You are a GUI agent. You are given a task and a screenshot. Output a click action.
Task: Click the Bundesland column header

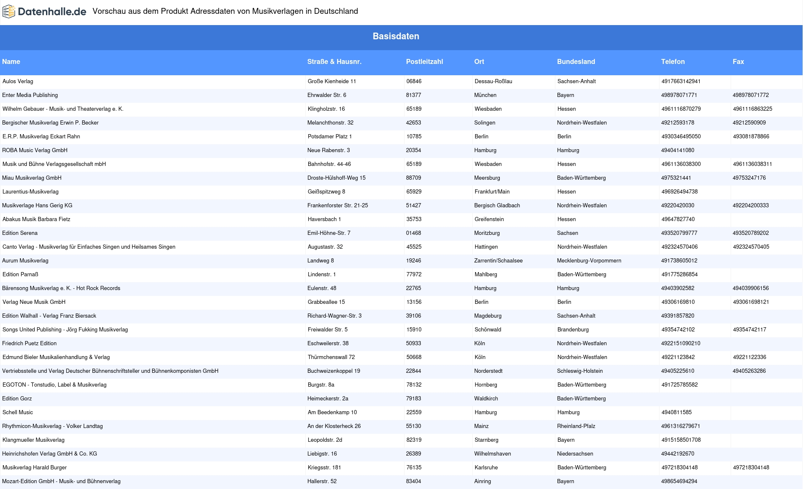point(576,61)
